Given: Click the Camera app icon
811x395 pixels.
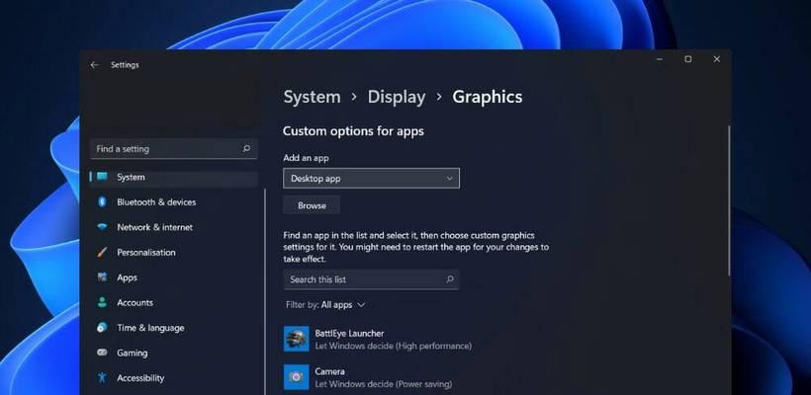Looking at the screenshot, I should point(297,377).
